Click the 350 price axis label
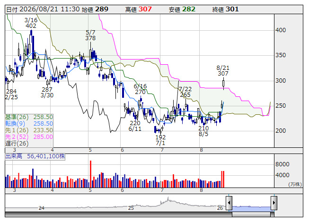Screen dimensions: 309x222 pyautogui.click(x=281, y=55)
